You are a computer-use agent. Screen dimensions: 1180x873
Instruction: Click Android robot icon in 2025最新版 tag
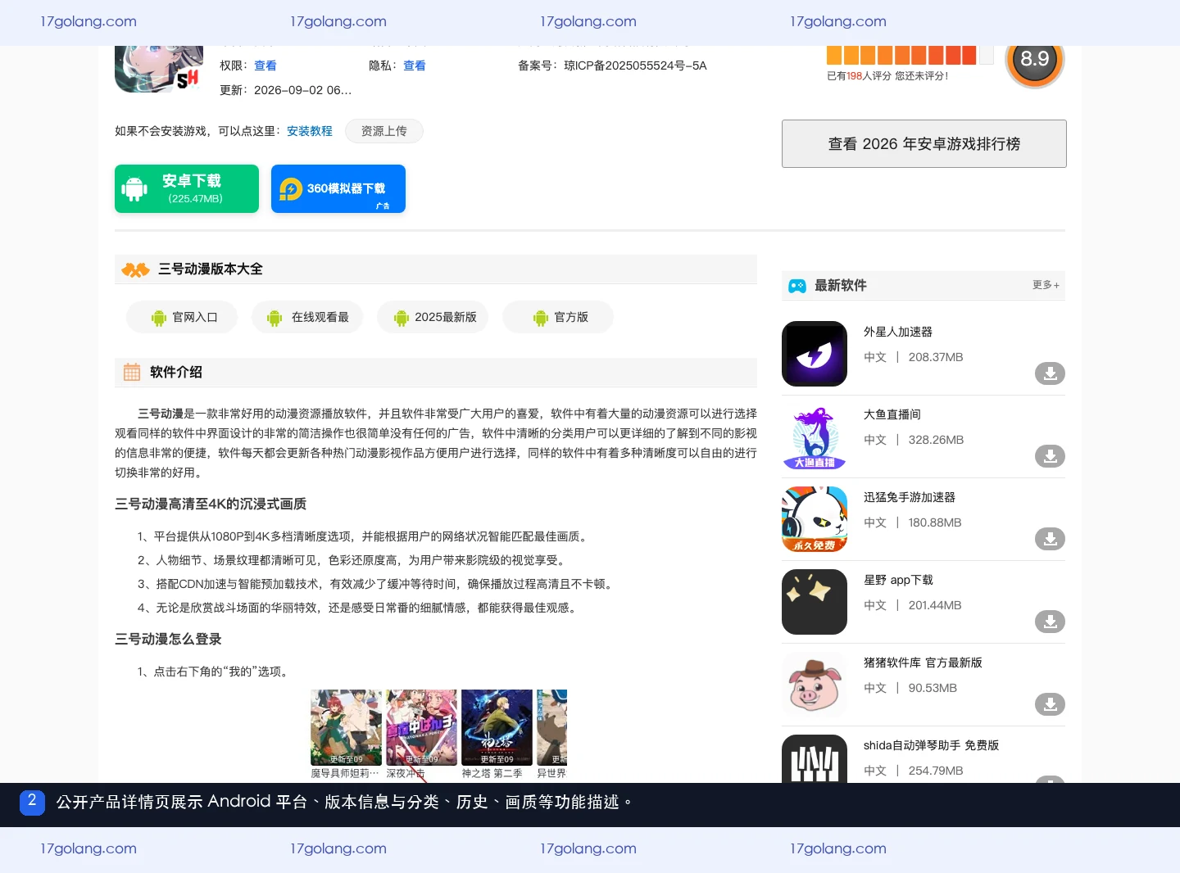(402, 318)
